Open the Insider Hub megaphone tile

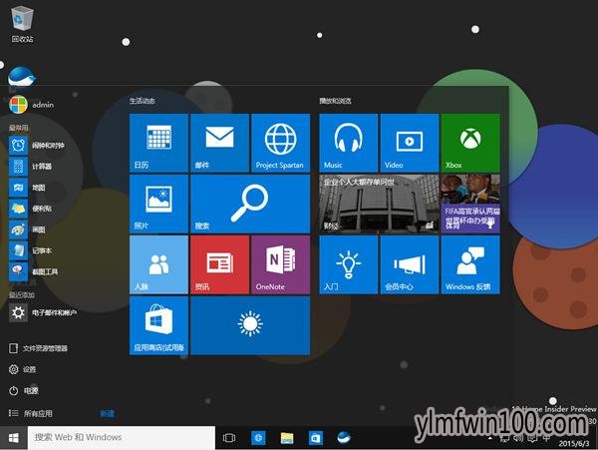410,264
